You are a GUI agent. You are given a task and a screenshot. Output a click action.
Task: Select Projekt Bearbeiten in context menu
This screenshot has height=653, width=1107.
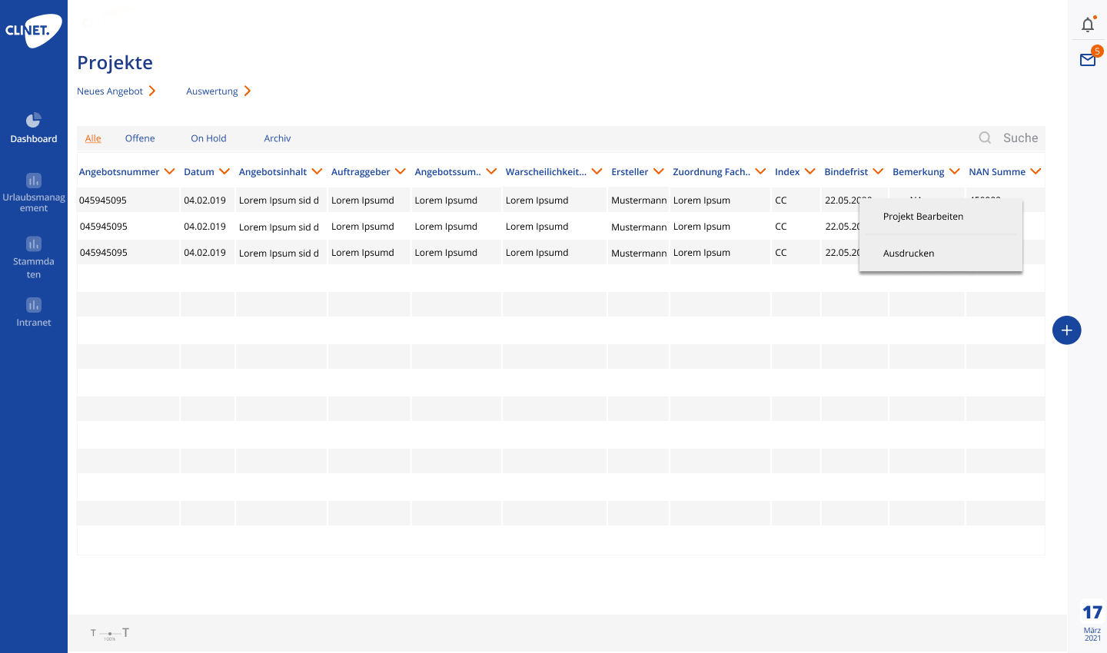click(x=922, y=217)
